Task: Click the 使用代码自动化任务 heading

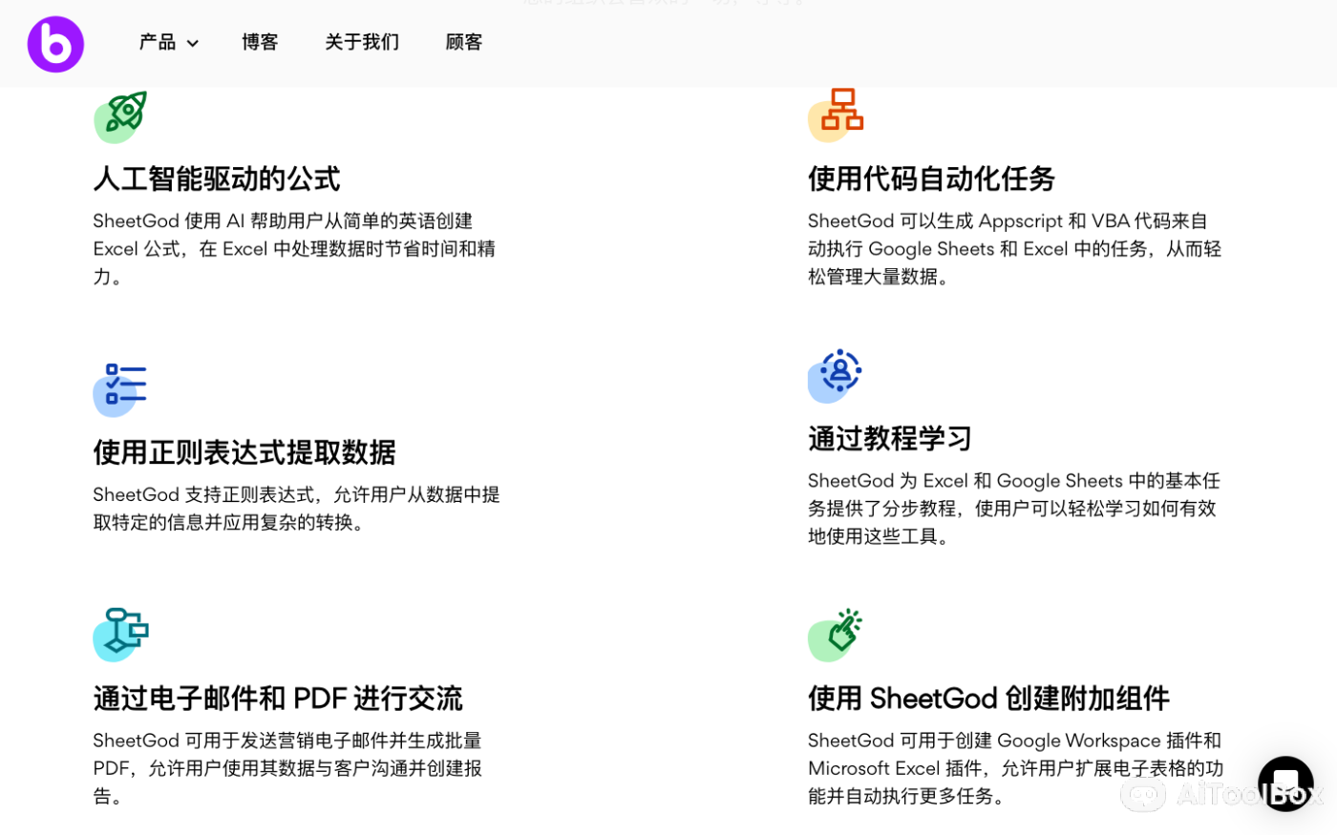Action: (x=929, y=178)
